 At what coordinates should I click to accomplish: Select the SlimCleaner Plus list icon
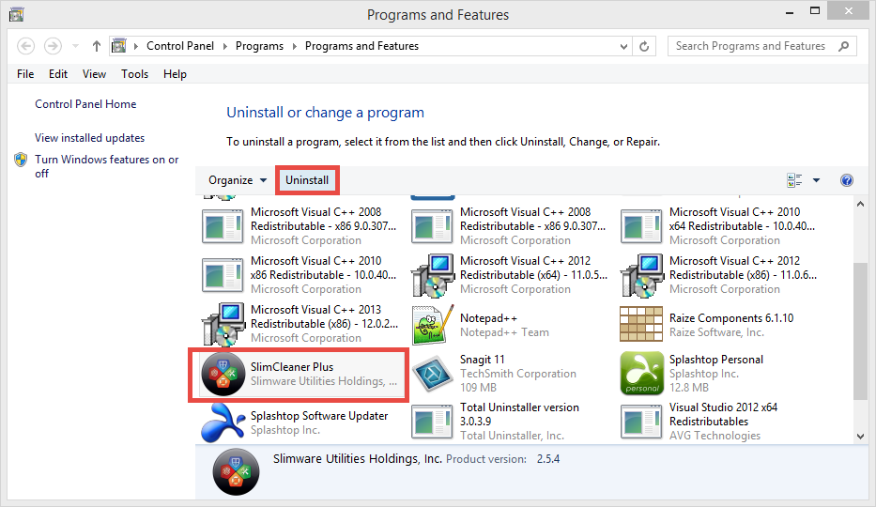click(x=223, y=374)
